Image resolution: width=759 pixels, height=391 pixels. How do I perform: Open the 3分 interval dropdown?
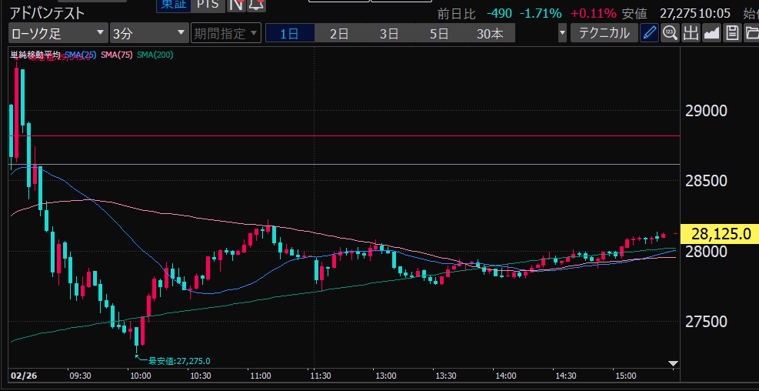pyautogui.click(x=148, y=33)
